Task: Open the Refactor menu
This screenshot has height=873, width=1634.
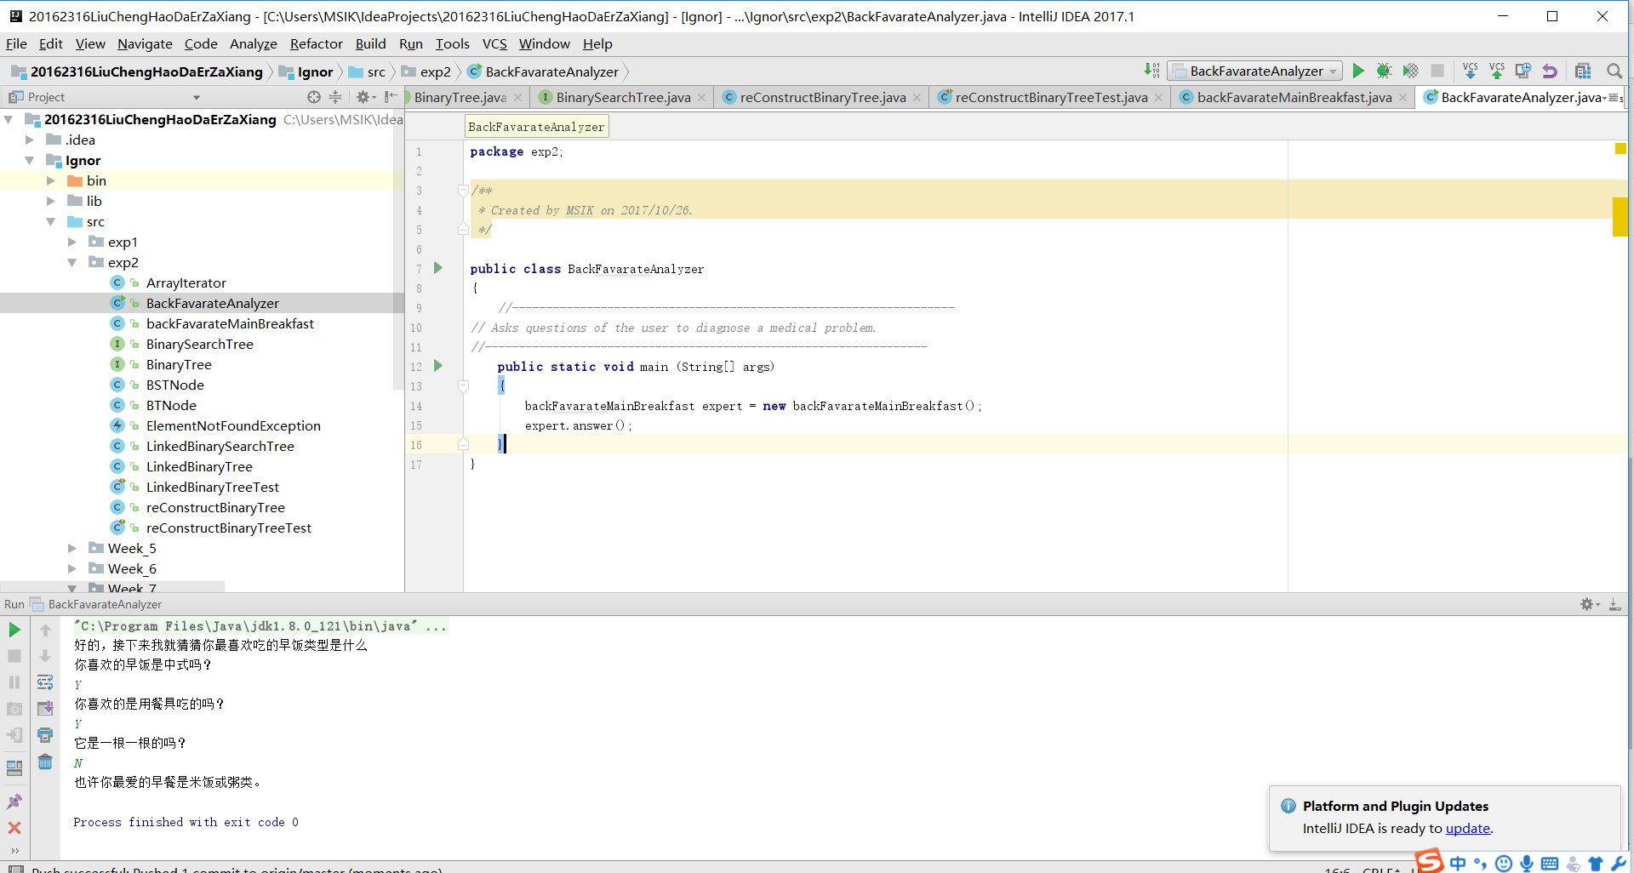Action: point(316,43)
